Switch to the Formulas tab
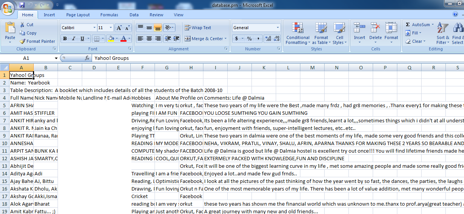Screen dimensions: 464x214 pos(109,15)
